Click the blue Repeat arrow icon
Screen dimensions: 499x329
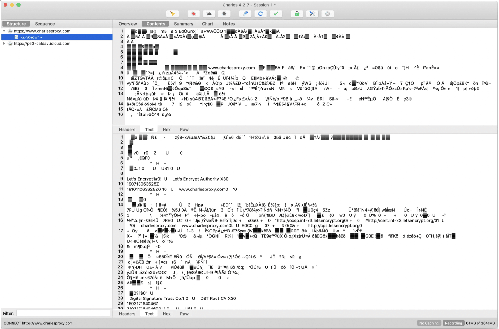(x=260, y=14)
